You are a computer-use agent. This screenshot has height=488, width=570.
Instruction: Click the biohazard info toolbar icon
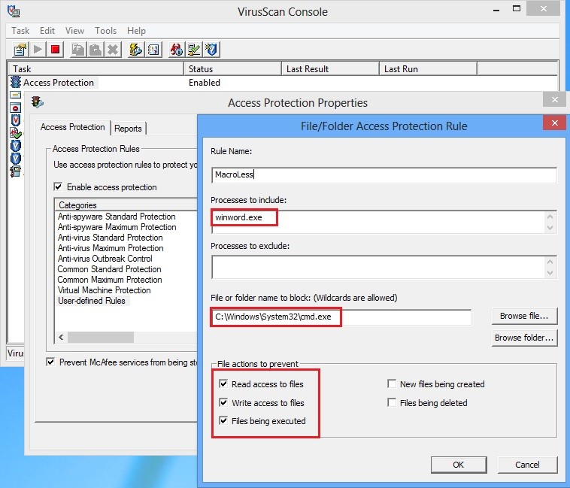[177, 50]
